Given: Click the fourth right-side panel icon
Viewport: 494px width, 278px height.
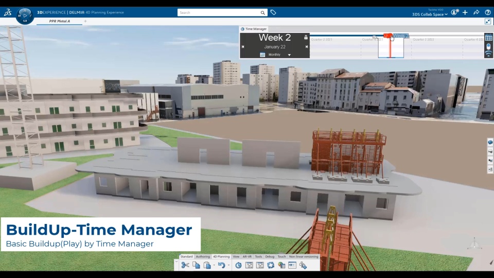Looking at the screenshot, I should coord(490,169).
